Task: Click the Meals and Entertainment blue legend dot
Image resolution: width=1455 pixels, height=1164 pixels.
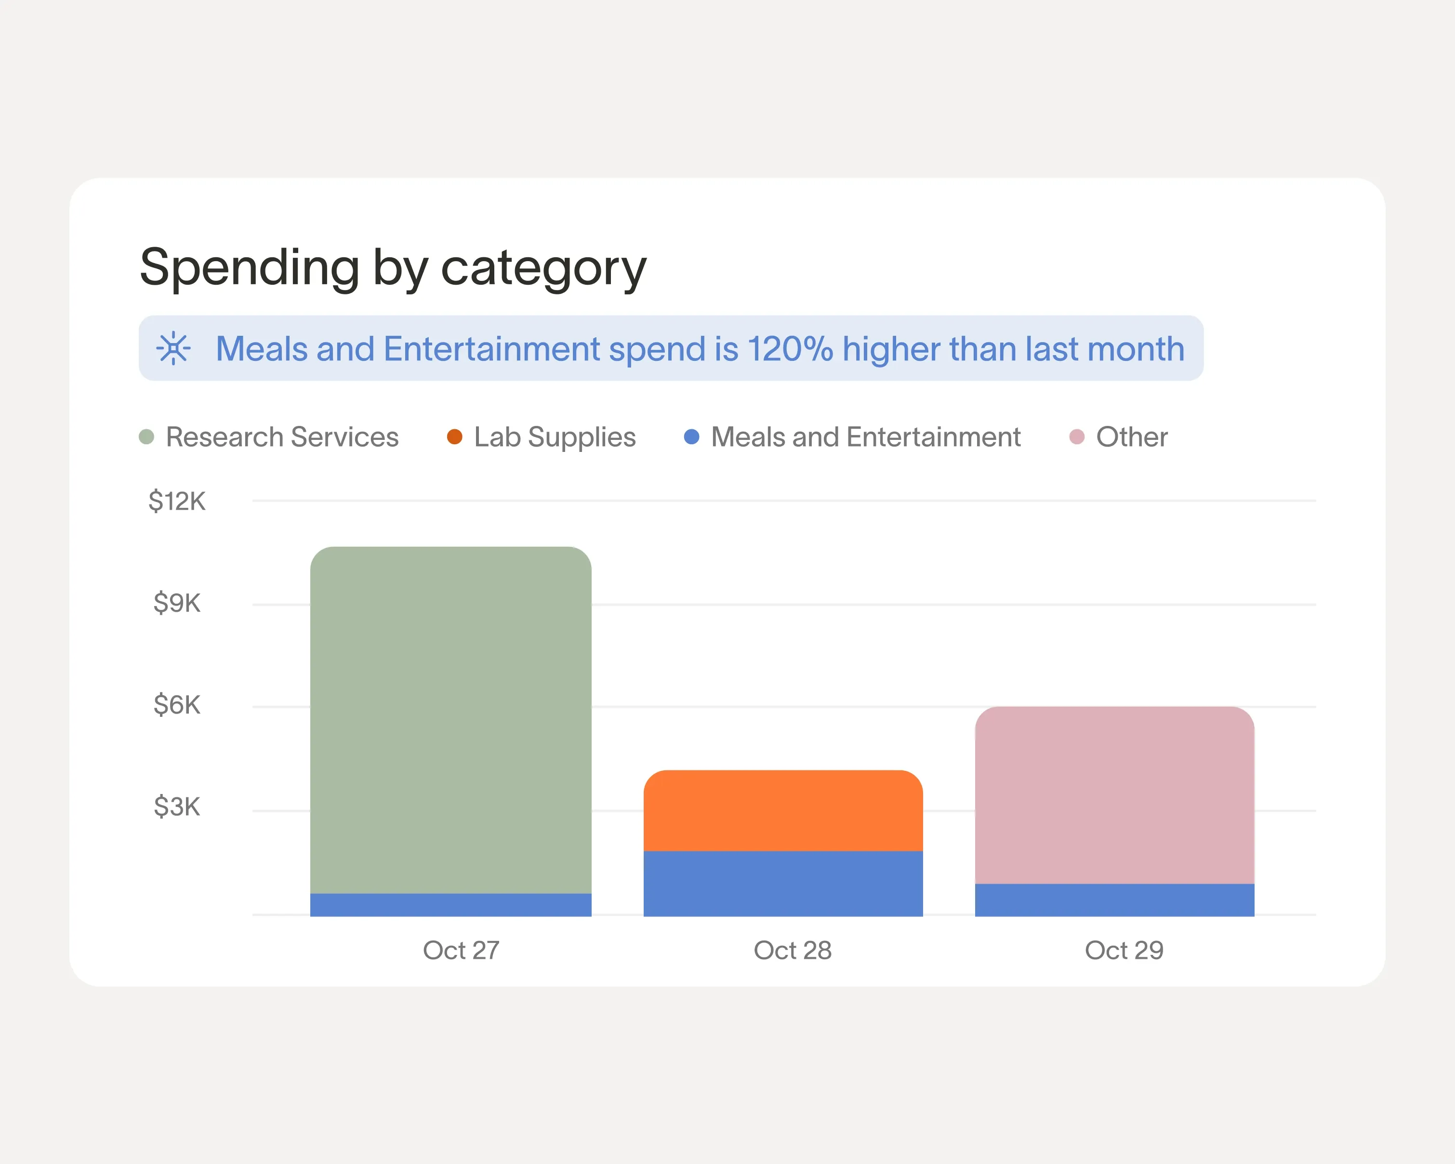Action: pos(692,436)
